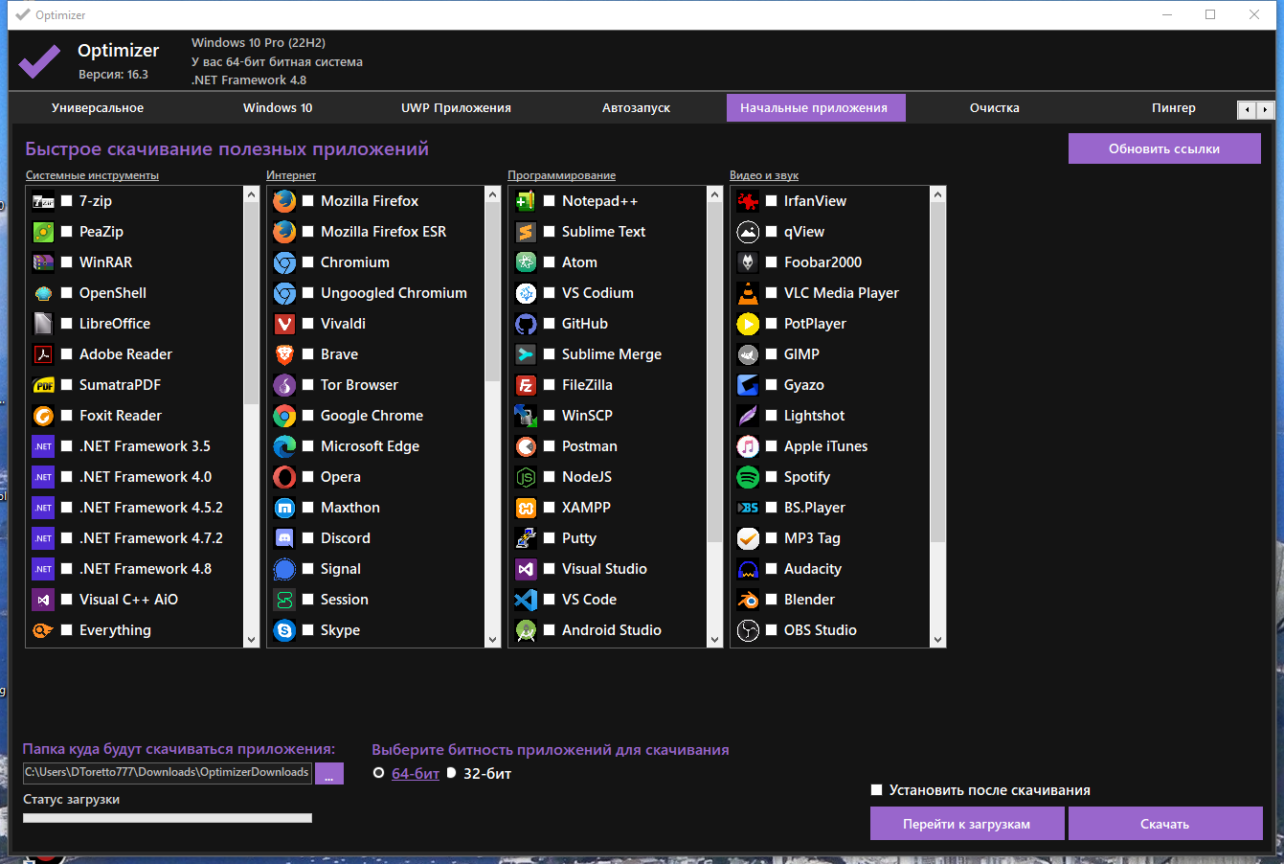Click the Spotify icon
1284x864 pixels.
(x=748, y=477)
